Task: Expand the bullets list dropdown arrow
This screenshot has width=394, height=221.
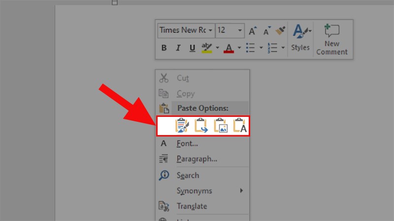Action: tap(261, 48)
